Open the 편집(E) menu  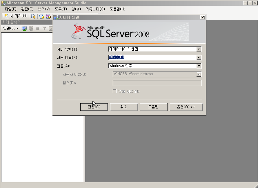tap(27, 9)
